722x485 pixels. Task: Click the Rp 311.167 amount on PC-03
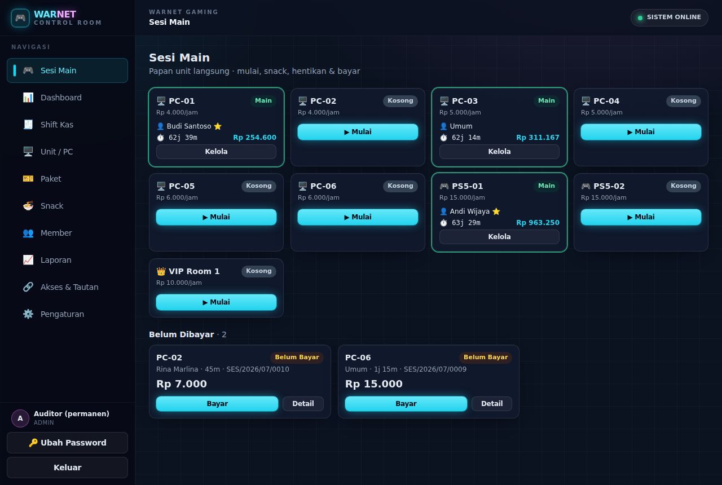tap(538, 138)
